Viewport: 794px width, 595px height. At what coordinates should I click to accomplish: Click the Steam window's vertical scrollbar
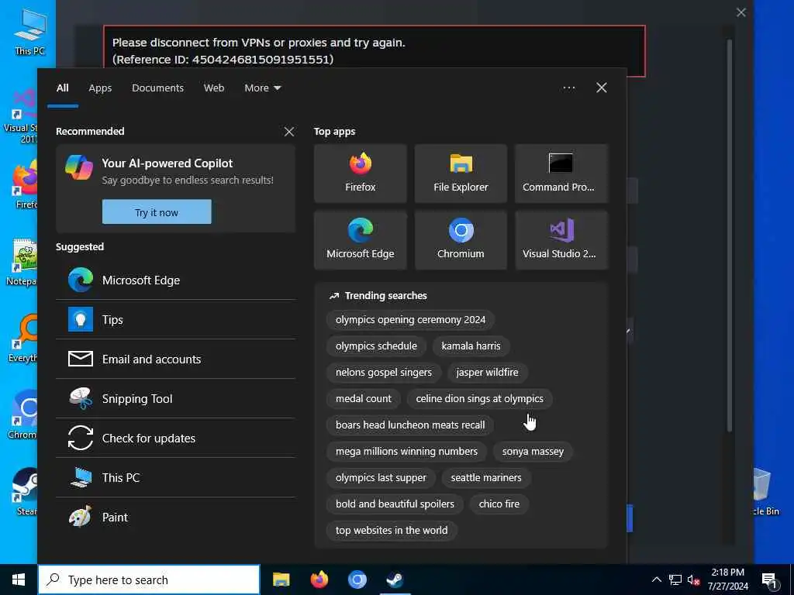pos(730,236)
